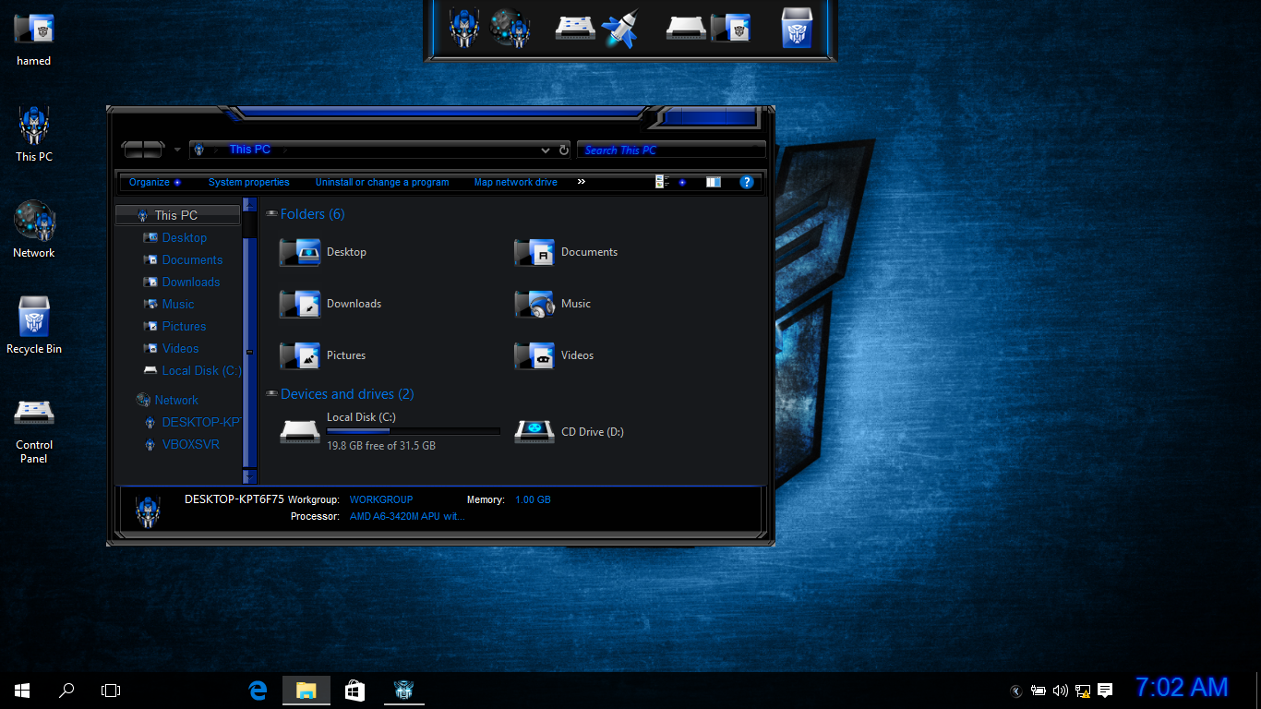Click System properties in the toolbar
This screenshot has width=1261, height=709.
tap(248, 183)
